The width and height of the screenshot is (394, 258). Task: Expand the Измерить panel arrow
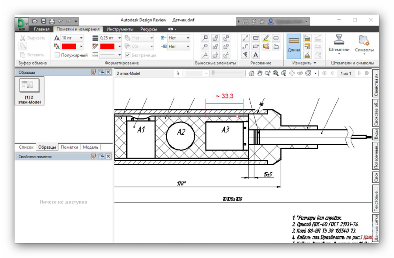click(315, 63)
